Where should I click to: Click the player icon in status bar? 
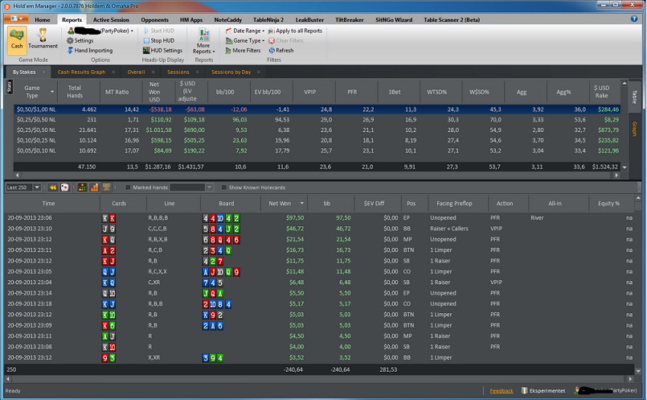pos(576,390)
